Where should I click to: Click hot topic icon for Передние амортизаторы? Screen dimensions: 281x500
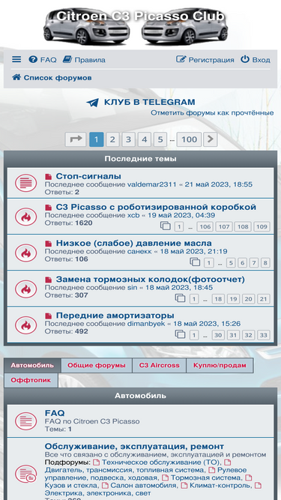click(25, 325)
